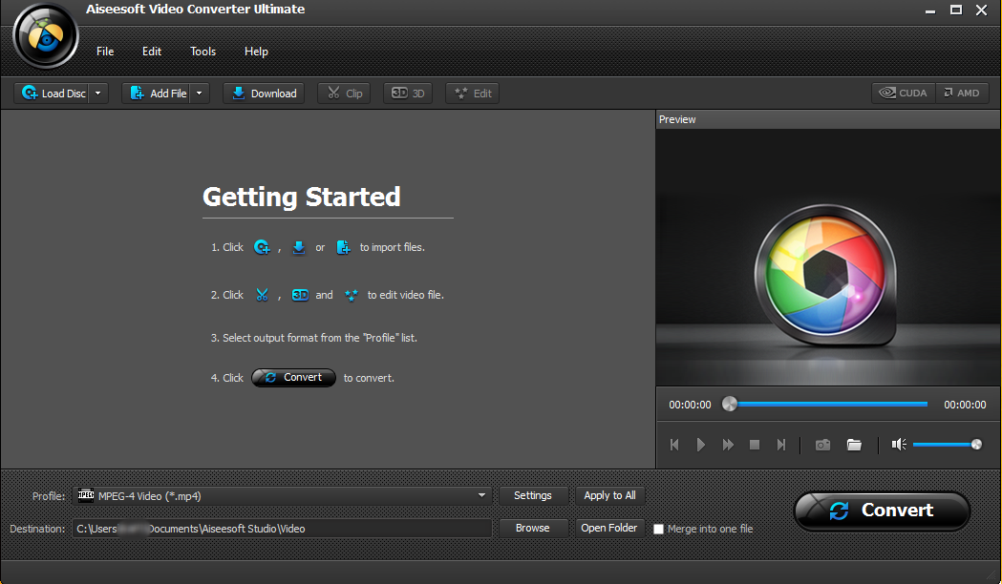This screenshot has height=584, width=1002.
Task: Click previous track button in preview
Action: 674,445
